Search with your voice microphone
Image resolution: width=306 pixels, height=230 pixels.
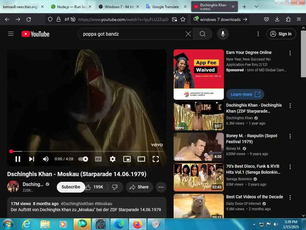[223, 34]
